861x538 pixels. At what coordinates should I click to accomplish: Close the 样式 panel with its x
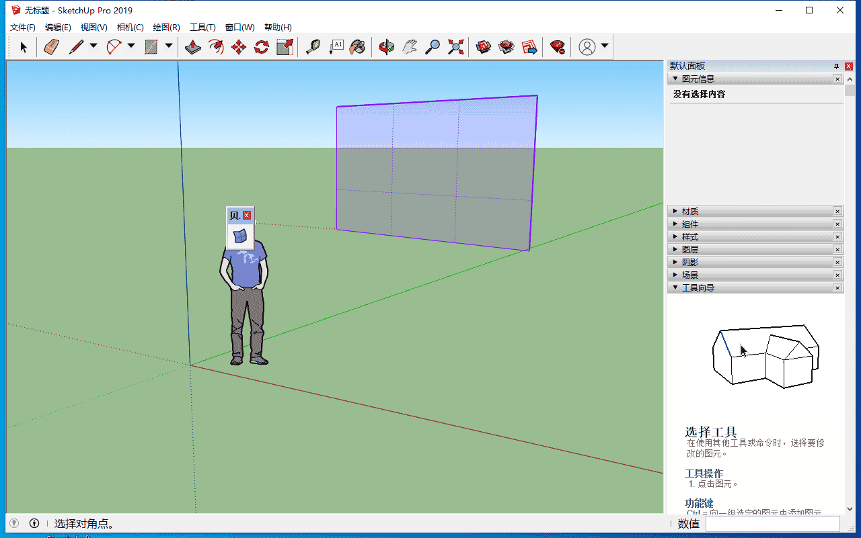click(x=837, y=236)
